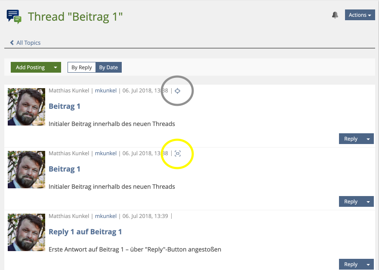Image resolution: width=379 pixels, height=270 pixels.
Task: Click the third posting's author avatar
Action: tap(26, 233)
